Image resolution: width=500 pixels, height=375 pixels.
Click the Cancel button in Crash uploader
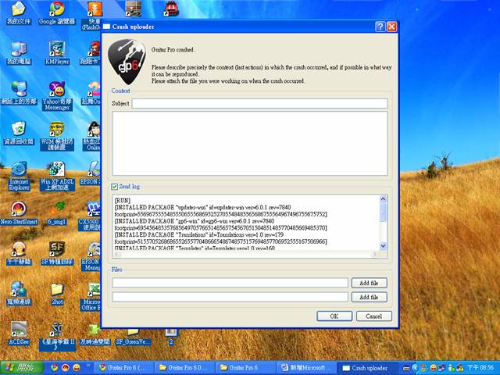[373, 316]
